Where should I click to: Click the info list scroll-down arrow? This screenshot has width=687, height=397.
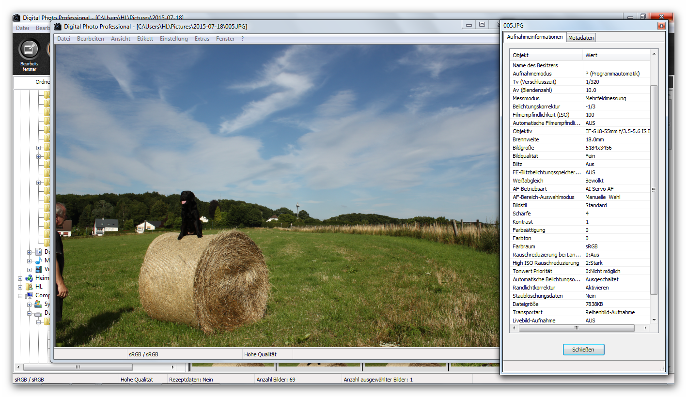654,320
